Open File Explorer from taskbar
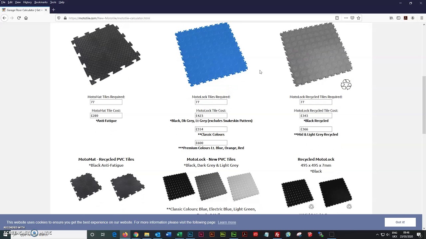Viewport: 426px width, 239px height. (147, 235)
